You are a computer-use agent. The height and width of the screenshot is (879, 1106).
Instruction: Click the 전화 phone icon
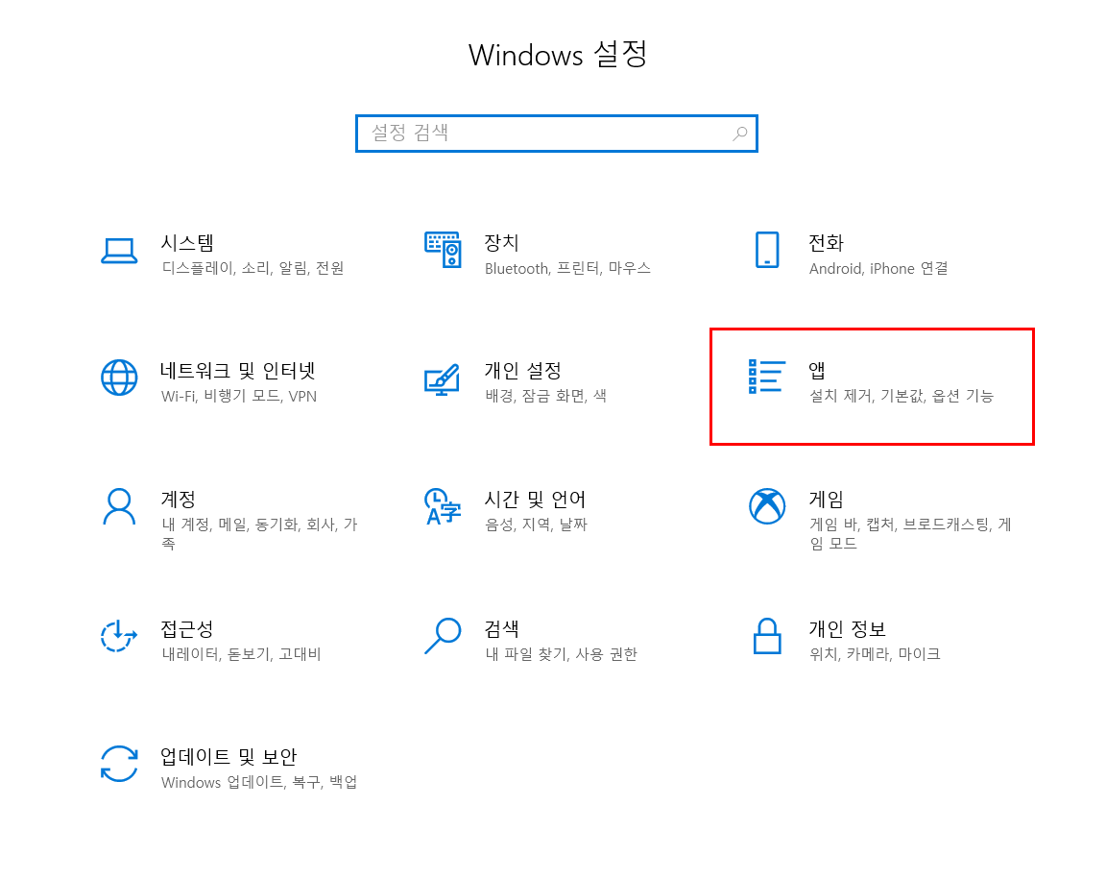(767, 249)
